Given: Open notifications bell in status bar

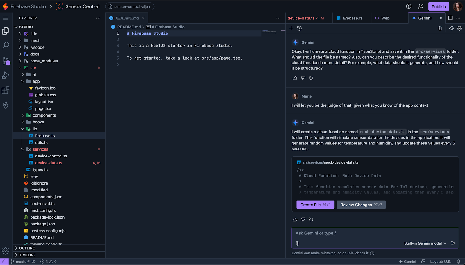Looking at the screenshot, I should (458, 262).
